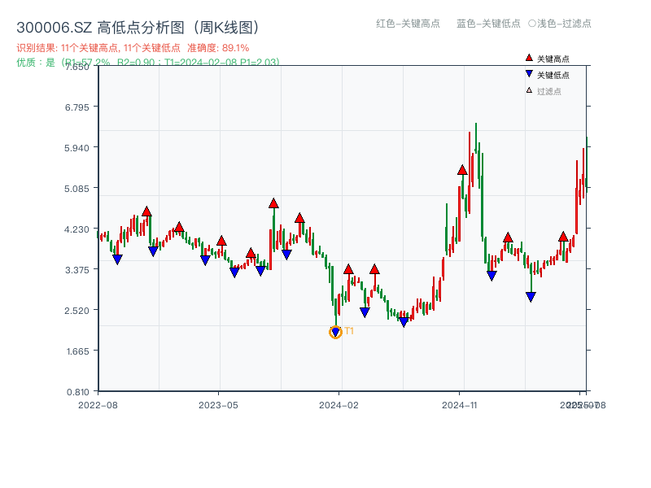Click the red triangle icon in the chart legend

529,58
